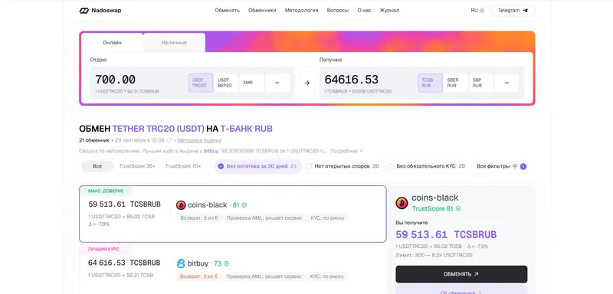The width and height of the screenshot is (613, 294).
Task: Click the bitbuy exchanger name in the list
Action: point(198,263)
